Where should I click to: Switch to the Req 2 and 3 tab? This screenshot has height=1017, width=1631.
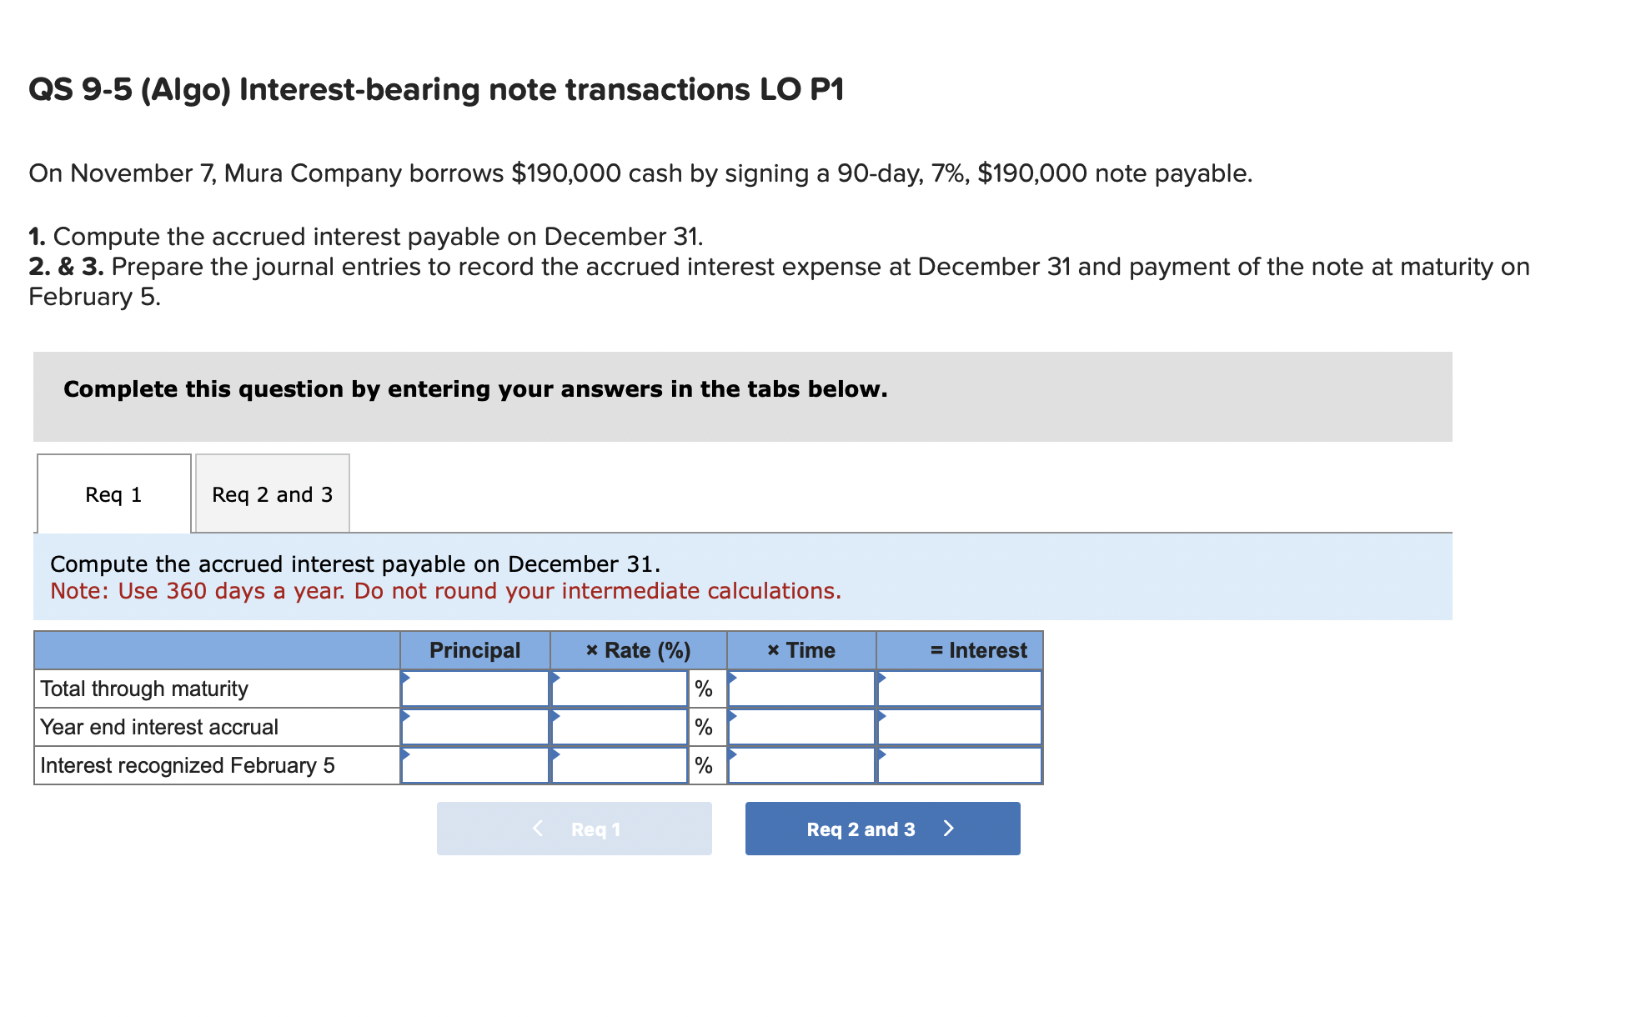(272, 493)
